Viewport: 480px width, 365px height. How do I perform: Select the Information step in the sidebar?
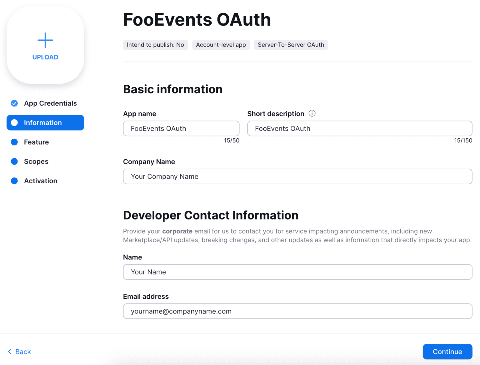click(43, 123)
